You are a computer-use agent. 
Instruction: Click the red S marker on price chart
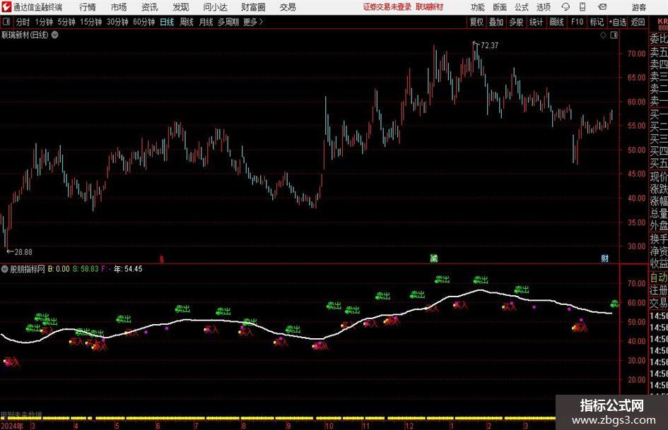tap(161, 259)
